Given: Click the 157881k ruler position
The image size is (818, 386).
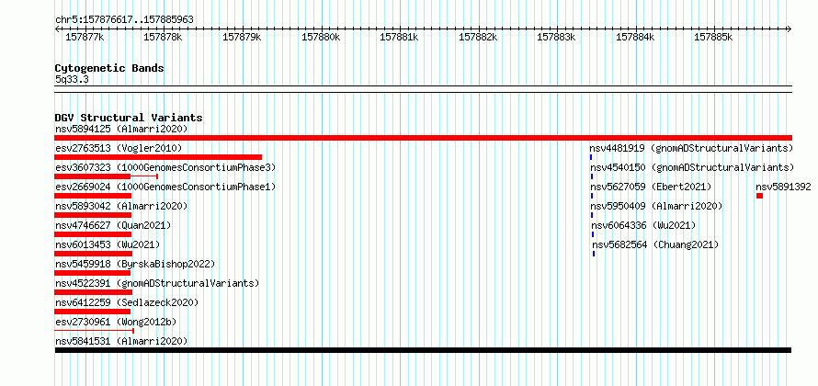Looking at the screenshot, I should point(400,37).
